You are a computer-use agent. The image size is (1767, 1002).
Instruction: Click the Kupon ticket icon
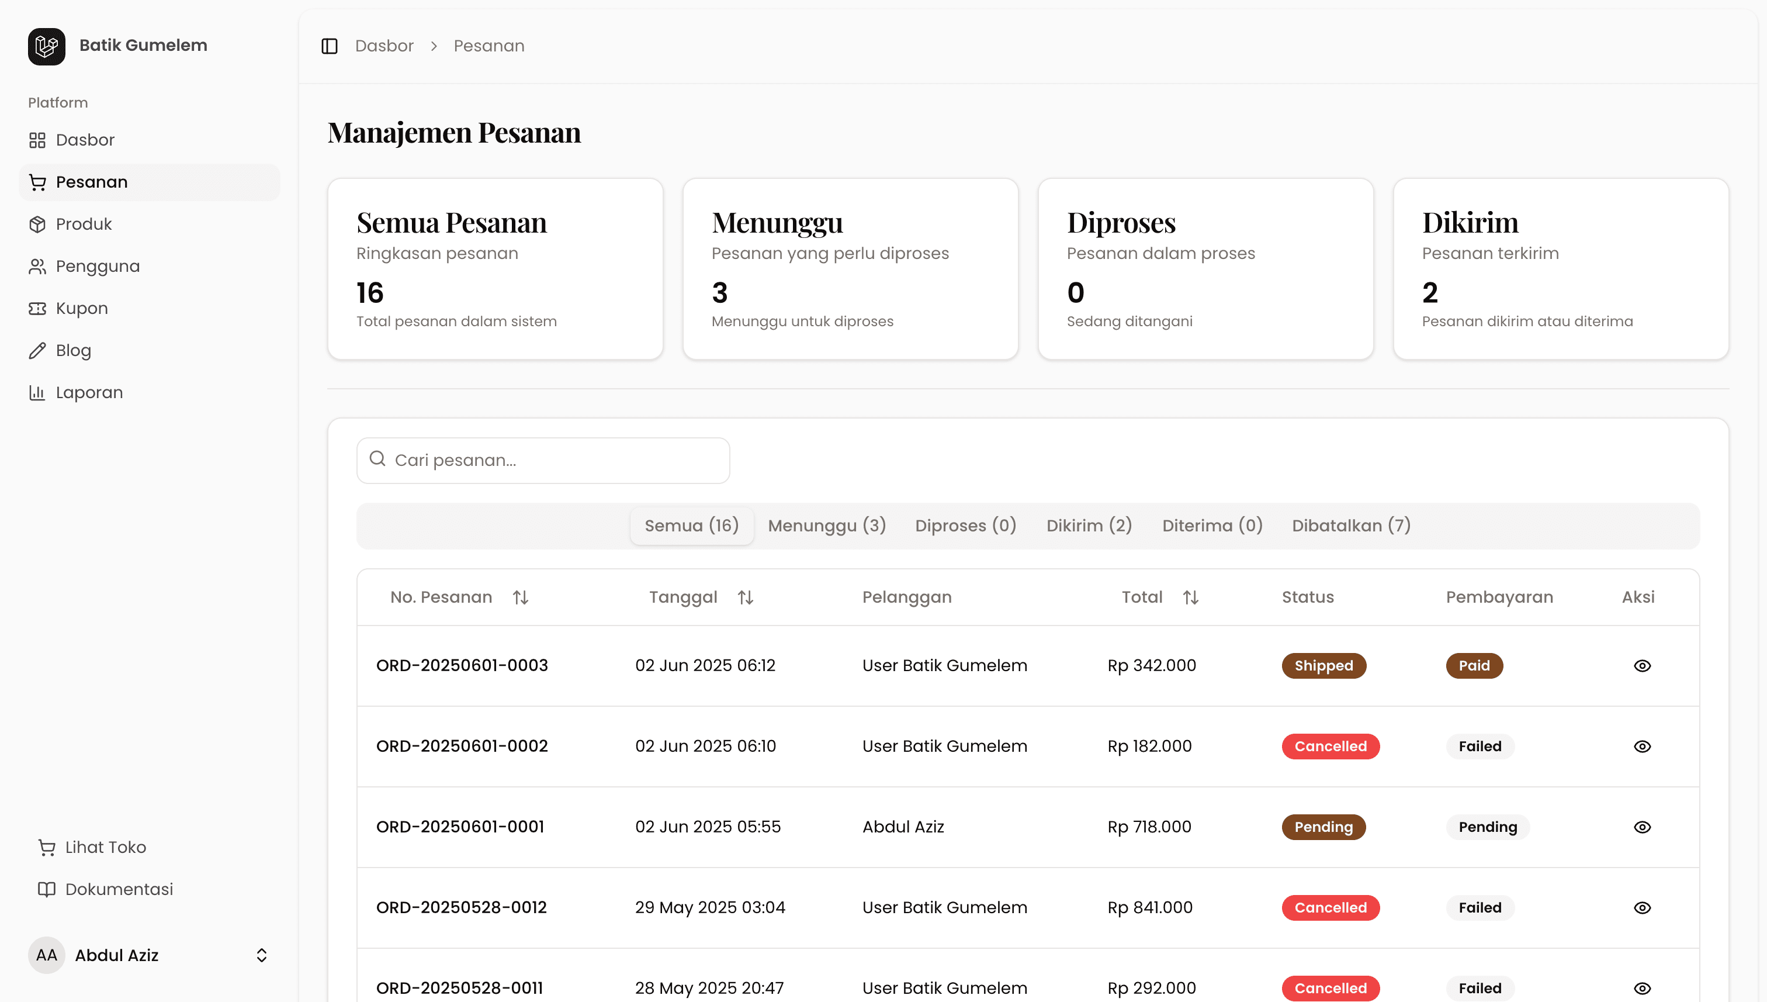pos(37,308)
